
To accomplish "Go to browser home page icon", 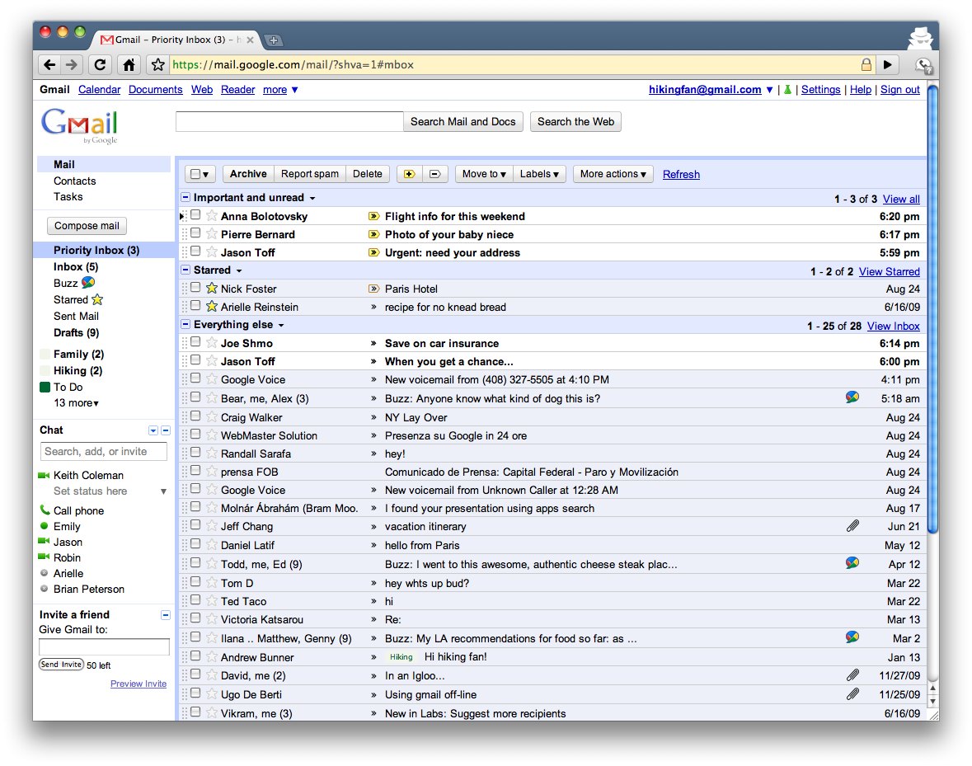I will coord(129,64).
